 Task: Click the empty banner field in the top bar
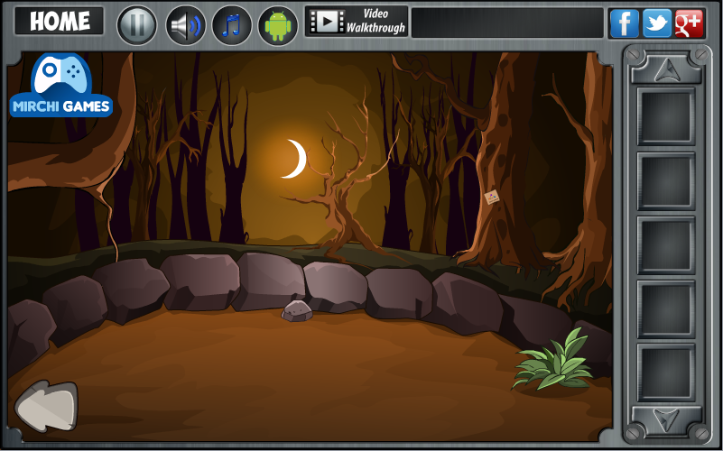click(507, 23)
